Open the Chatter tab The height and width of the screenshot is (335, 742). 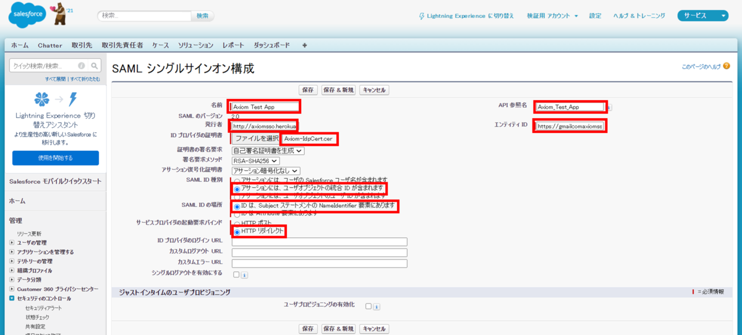click(50, 45)
